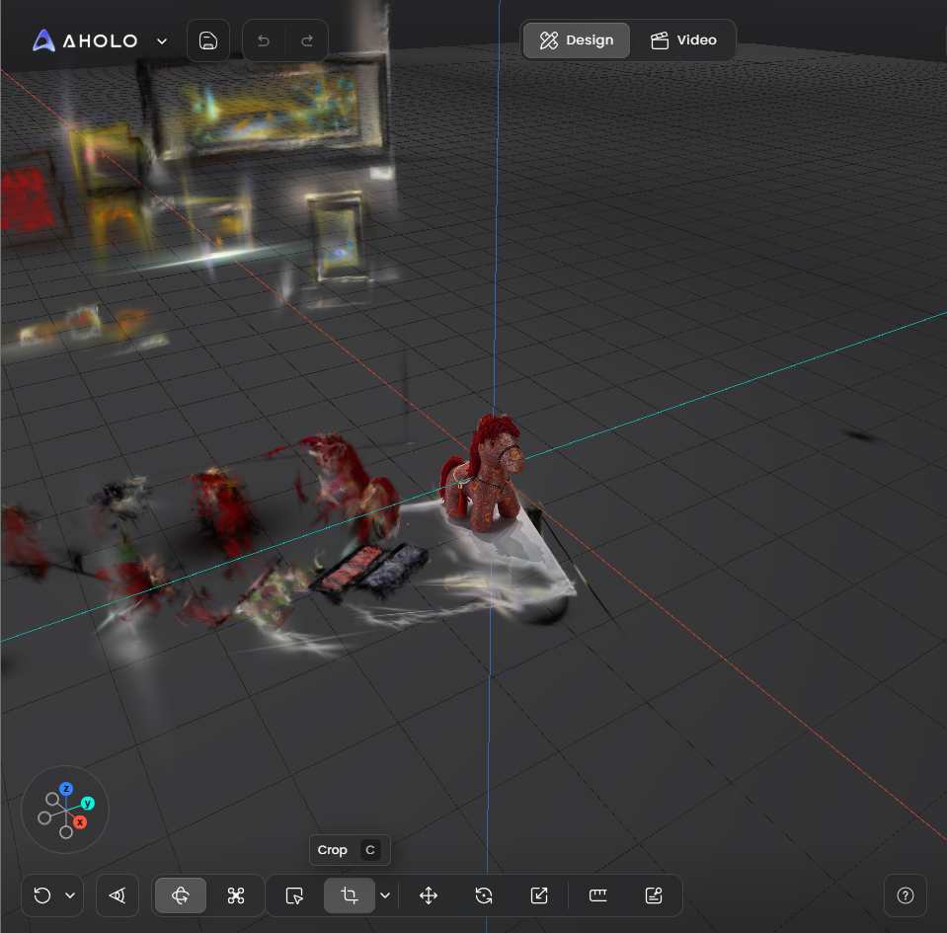Screen dimensions: 947x933
Task: Click the Z axis on the gizmo
Action: pyautogui.click(x=66, y=789)
